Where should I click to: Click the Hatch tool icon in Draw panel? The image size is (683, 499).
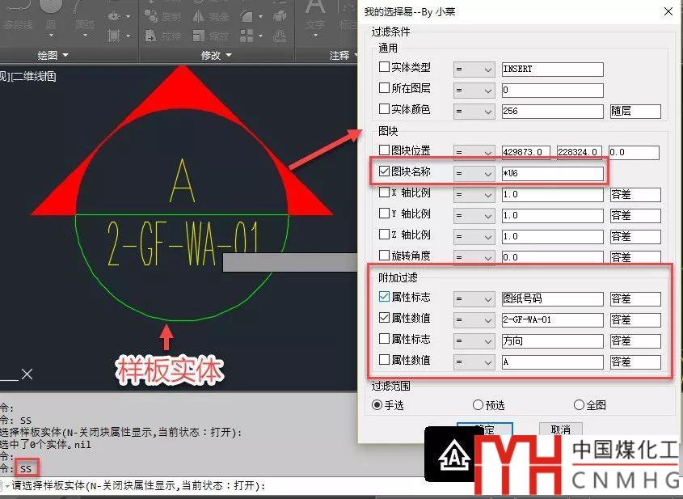[114, 36]
